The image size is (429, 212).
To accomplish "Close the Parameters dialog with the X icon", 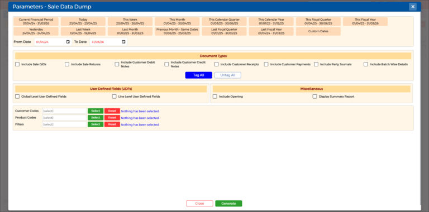I will [413, 7].
